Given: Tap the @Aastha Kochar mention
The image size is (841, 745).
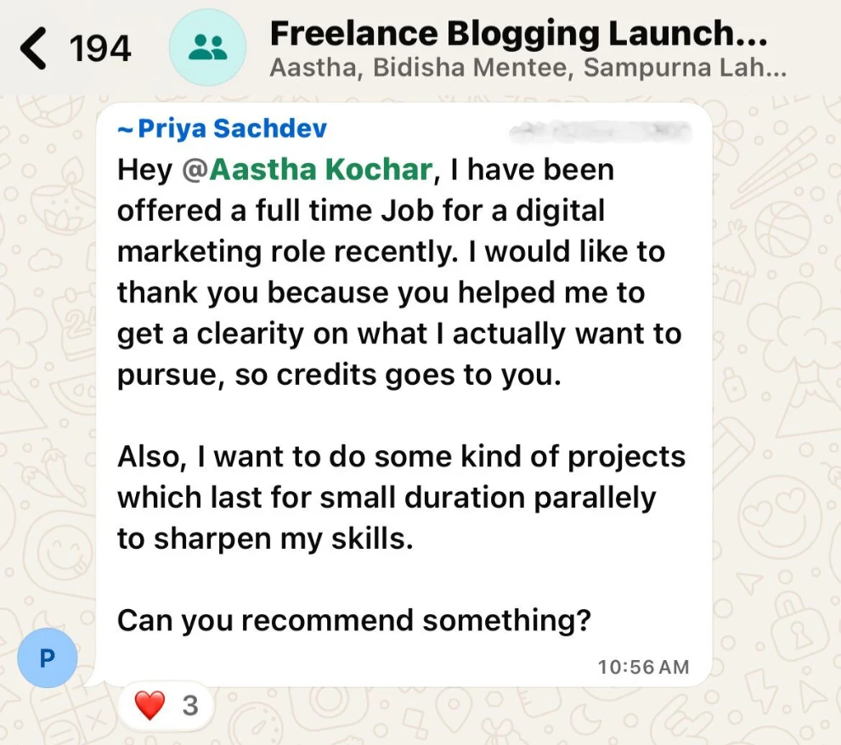Looking at the screenshot, I should [x=308, y=170].
